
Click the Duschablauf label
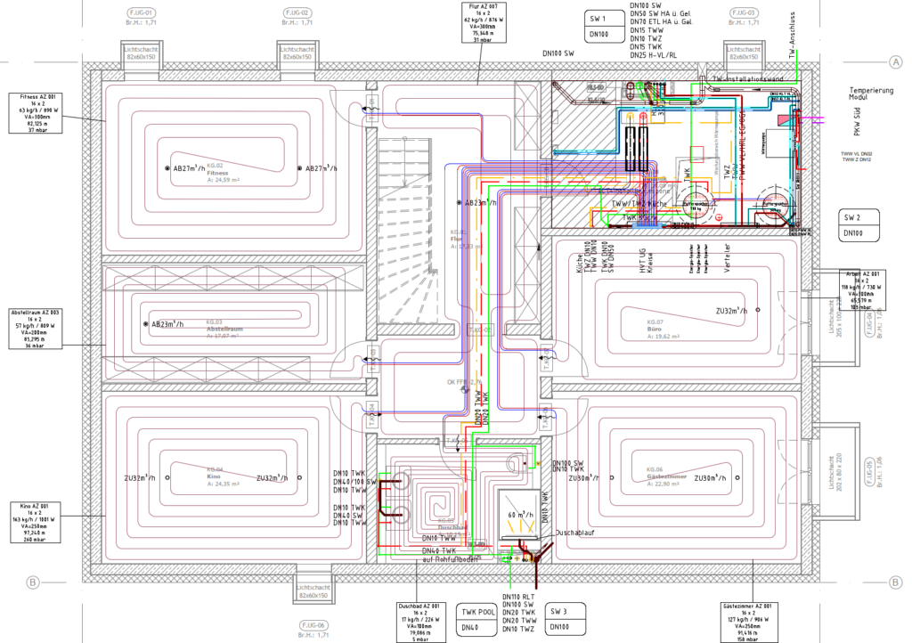574,533
